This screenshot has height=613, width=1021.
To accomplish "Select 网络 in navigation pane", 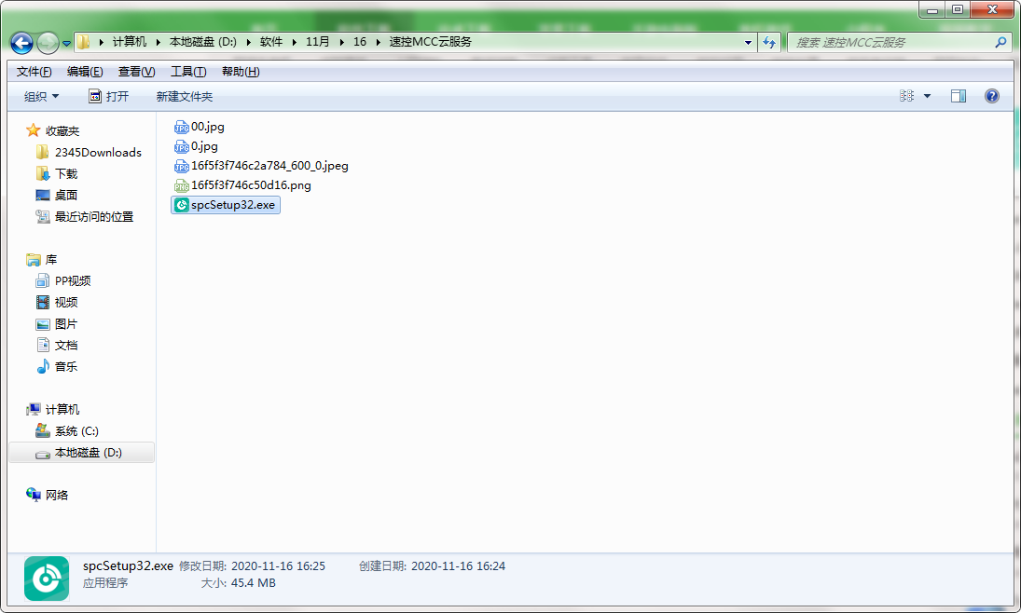I will (x=56, y=496).
